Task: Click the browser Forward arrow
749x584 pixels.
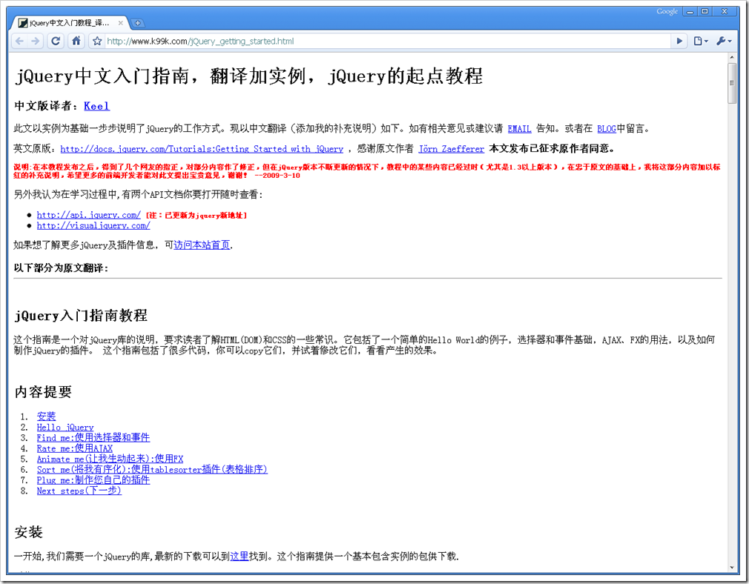Action: coord(36,41)
